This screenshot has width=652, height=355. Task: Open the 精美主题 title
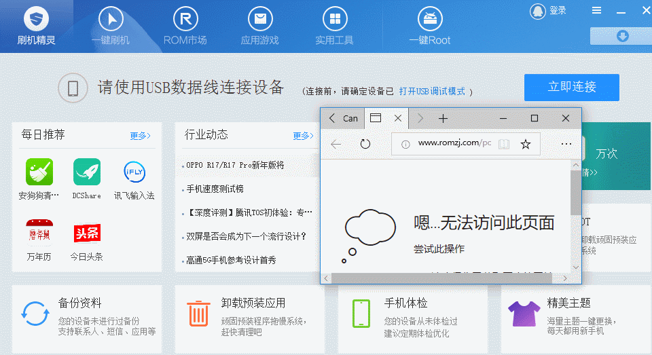click(569, 303)
